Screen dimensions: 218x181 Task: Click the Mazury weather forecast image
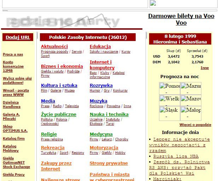coord(191,86)
